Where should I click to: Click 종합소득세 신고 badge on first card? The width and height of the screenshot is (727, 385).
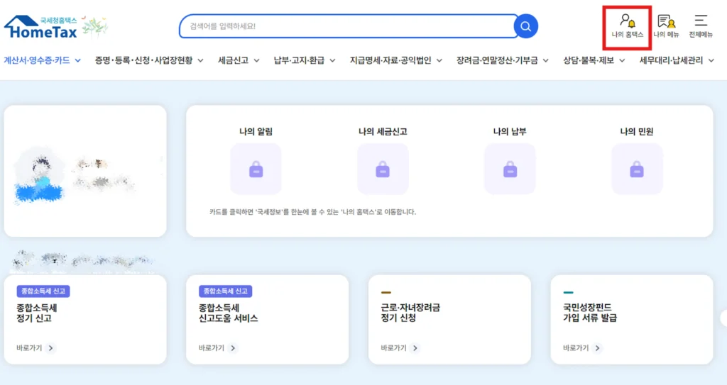43,291
